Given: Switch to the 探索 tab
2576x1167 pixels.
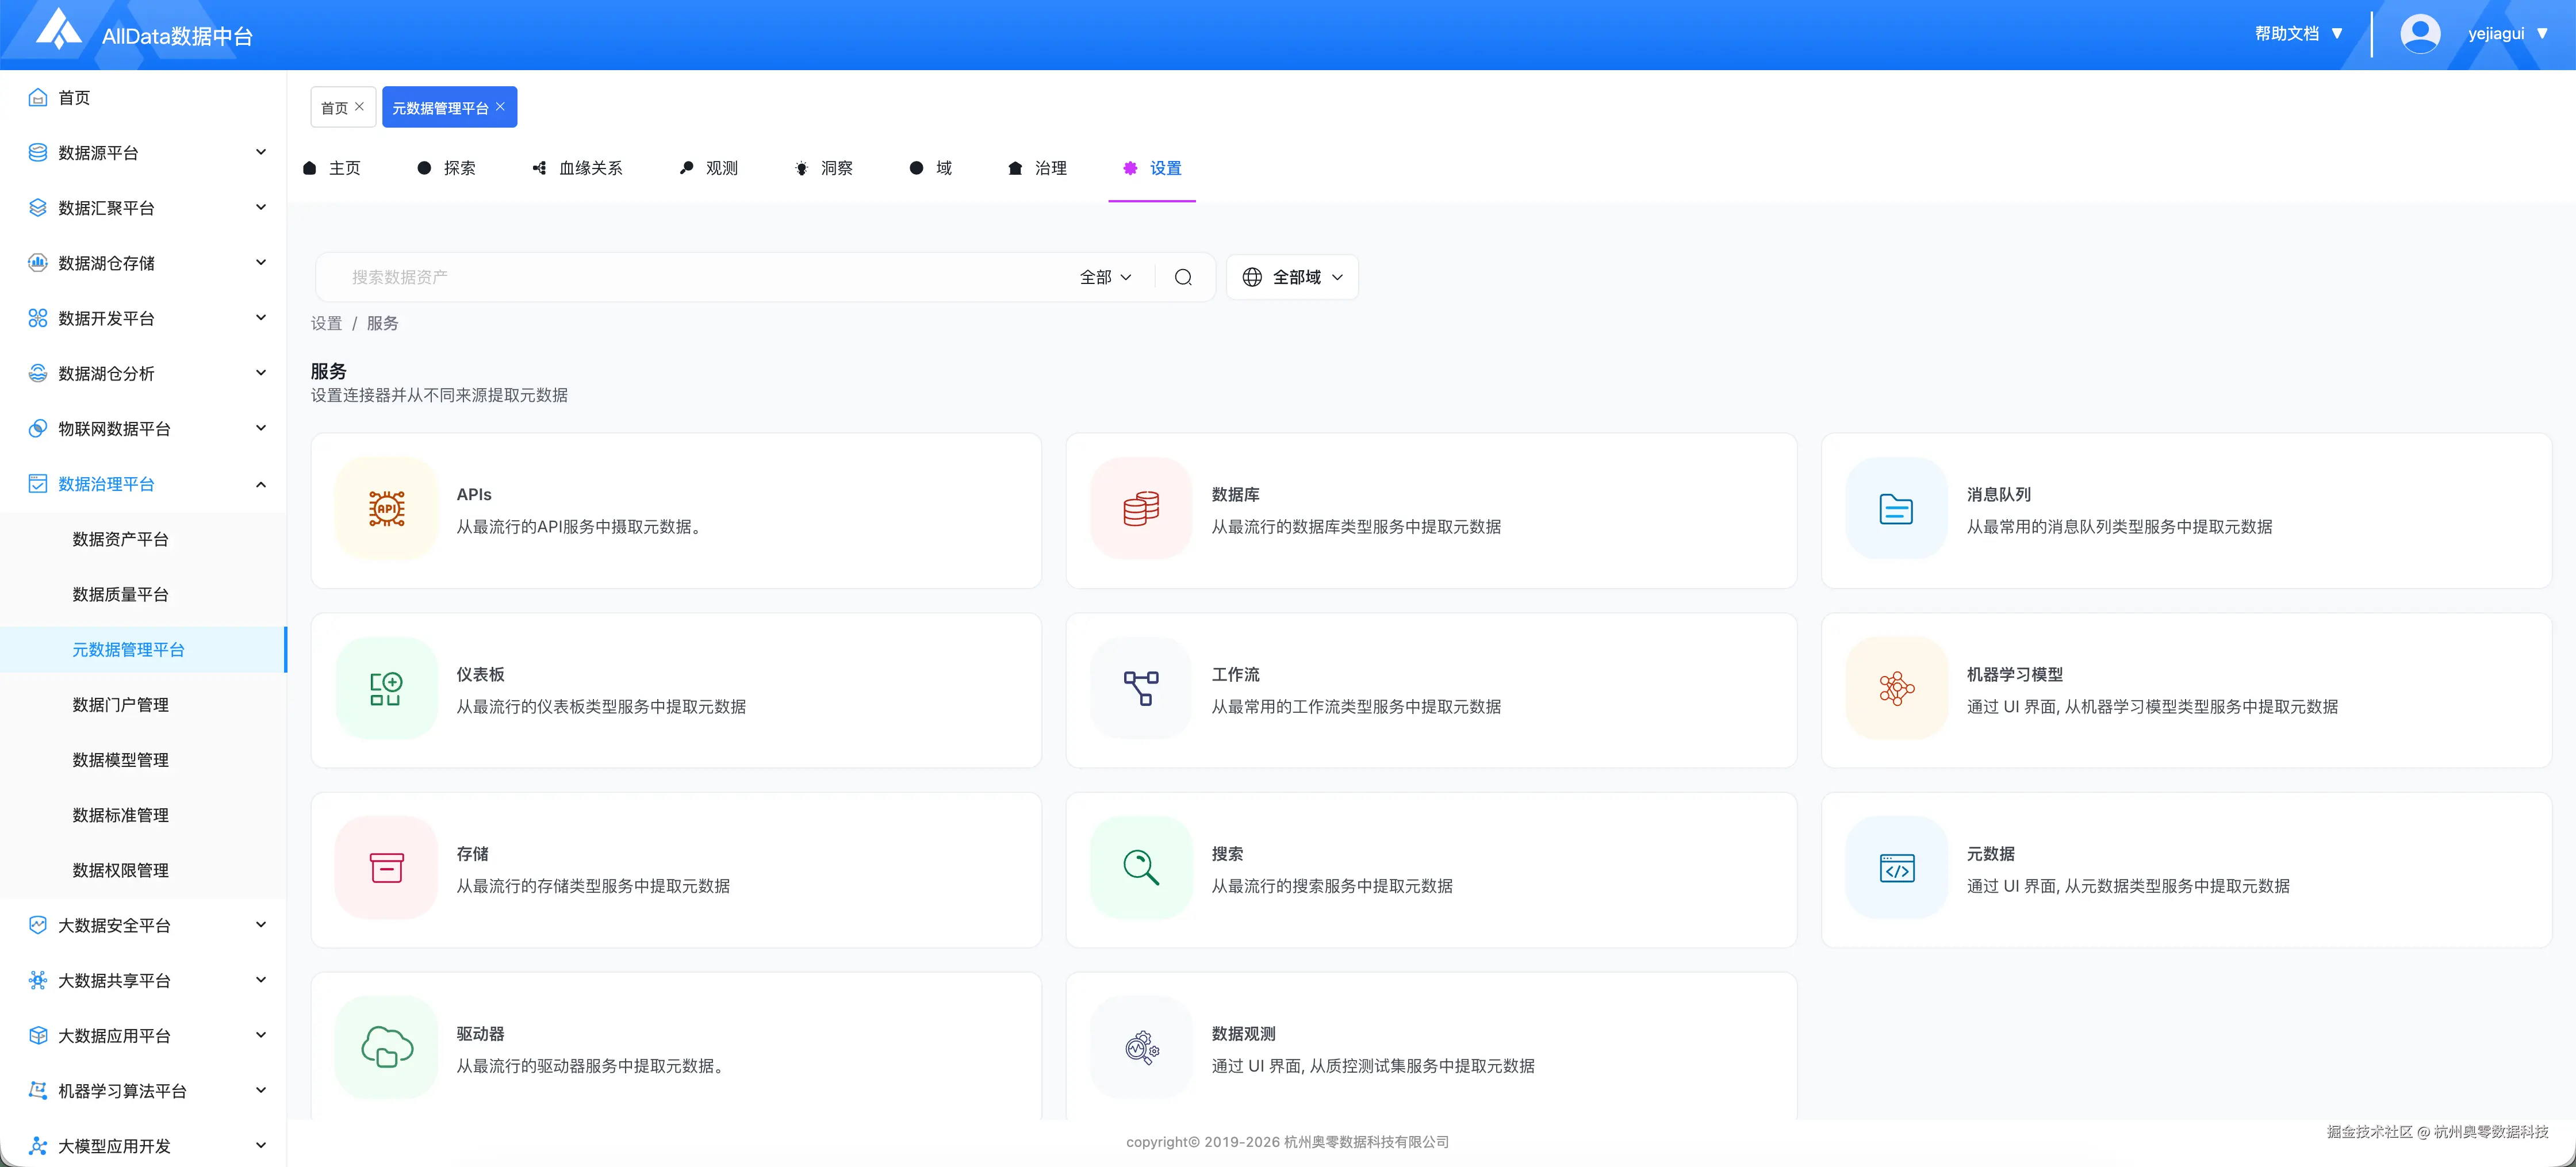Looking at the screenshot, I should point(447,168).
